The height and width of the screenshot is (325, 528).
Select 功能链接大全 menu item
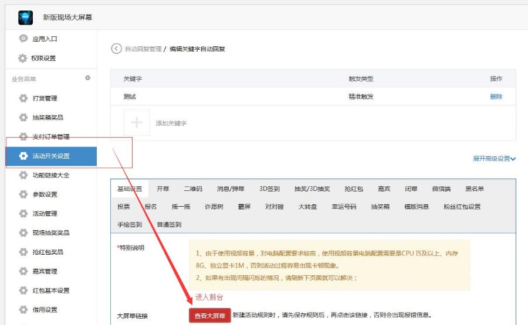pos(51,175)
